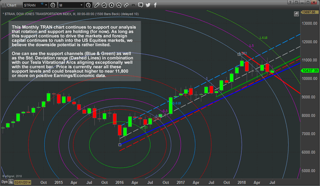This screenshot has height=186, width=320.
Task: Click 12000.00 on the price scale
Action: 309,42
